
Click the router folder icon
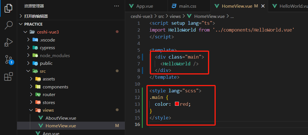38,95
